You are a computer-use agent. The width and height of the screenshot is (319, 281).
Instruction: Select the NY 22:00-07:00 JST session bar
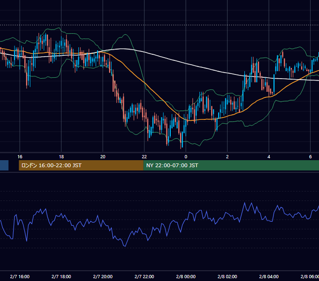click(x=231, y=165)
